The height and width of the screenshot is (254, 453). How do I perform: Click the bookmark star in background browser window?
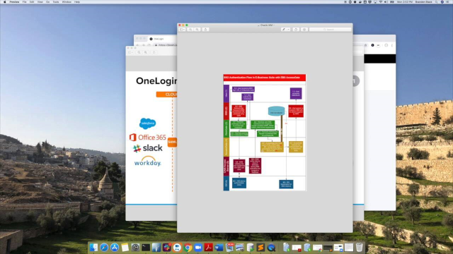click(365, 45)
